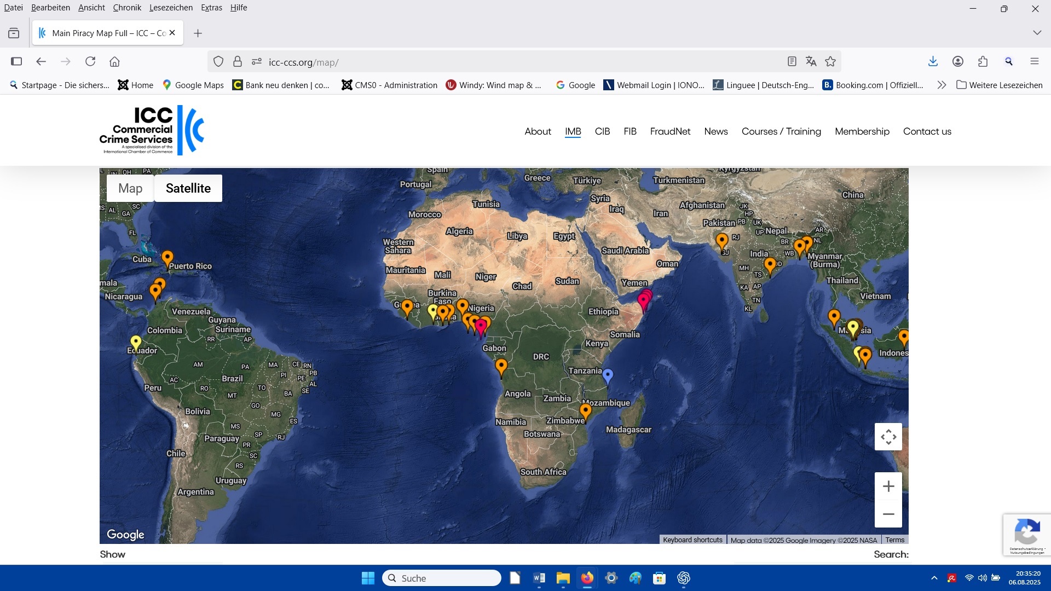Open the Lesezeichen menu
The image size is (1051, 591).
point(171,8)
